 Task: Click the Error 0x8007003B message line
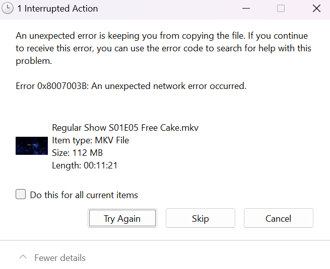(131, 86)
